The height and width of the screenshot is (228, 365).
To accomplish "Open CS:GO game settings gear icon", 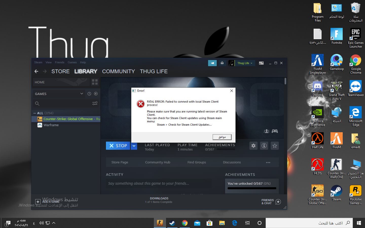I will (253, 146).
